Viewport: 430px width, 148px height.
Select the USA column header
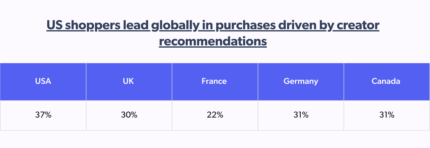[x=43, y=82]
